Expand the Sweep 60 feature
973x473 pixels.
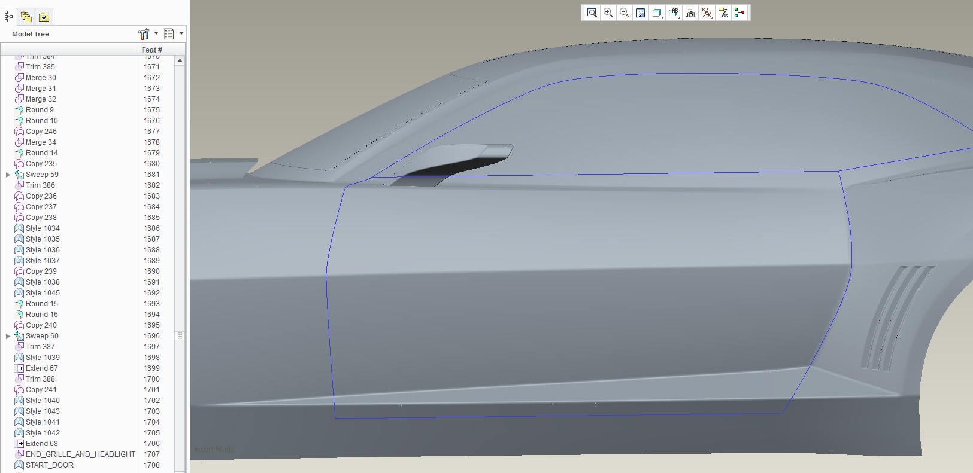coord(8,336)
